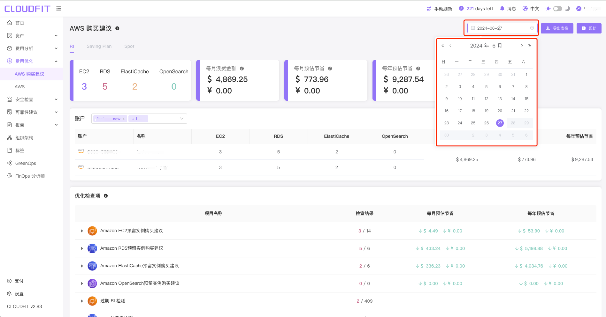Open the 组织架构 menu item
Viewport: 606px width, 317px height.
click(x=32, y=138)
